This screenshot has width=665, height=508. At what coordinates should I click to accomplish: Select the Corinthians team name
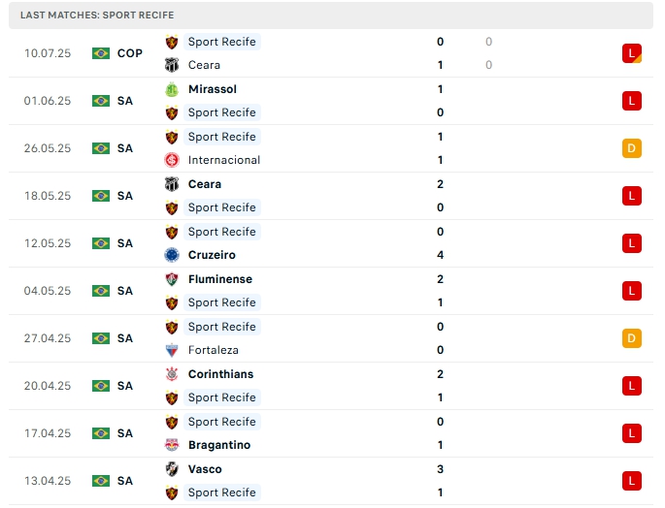coord(220,374)
